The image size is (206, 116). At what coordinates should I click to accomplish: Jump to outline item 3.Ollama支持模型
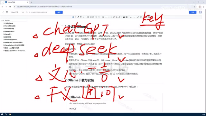(x=9, y=29)
